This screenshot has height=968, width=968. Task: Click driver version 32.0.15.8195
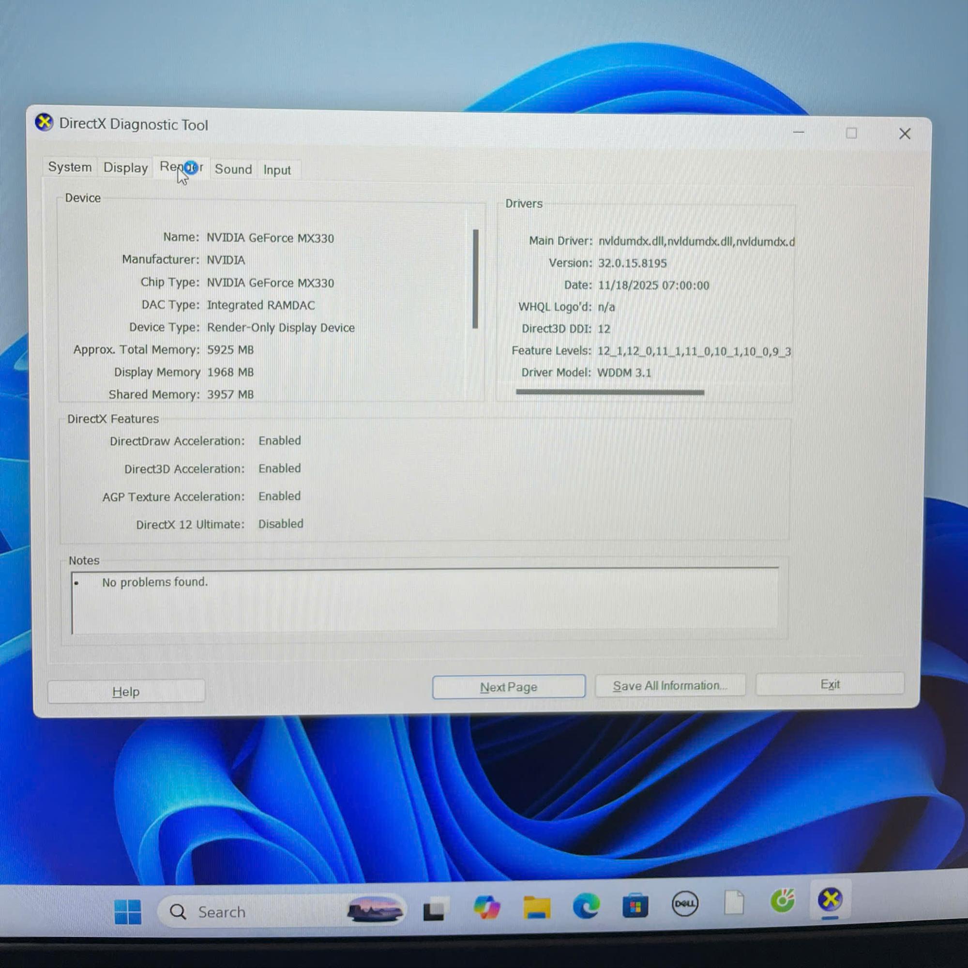(632, 263)
